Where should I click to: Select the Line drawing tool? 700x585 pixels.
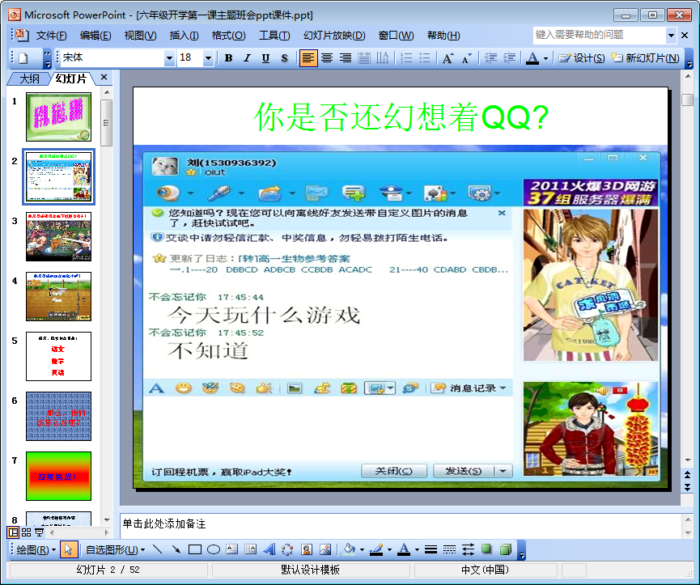(x=157, y=549)
